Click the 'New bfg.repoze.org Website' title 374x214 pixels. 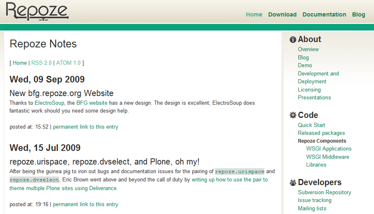coord(62,93)
